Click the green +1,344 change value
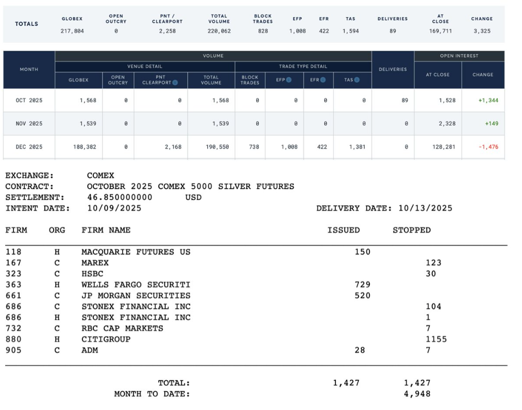 tap(488, 101)
